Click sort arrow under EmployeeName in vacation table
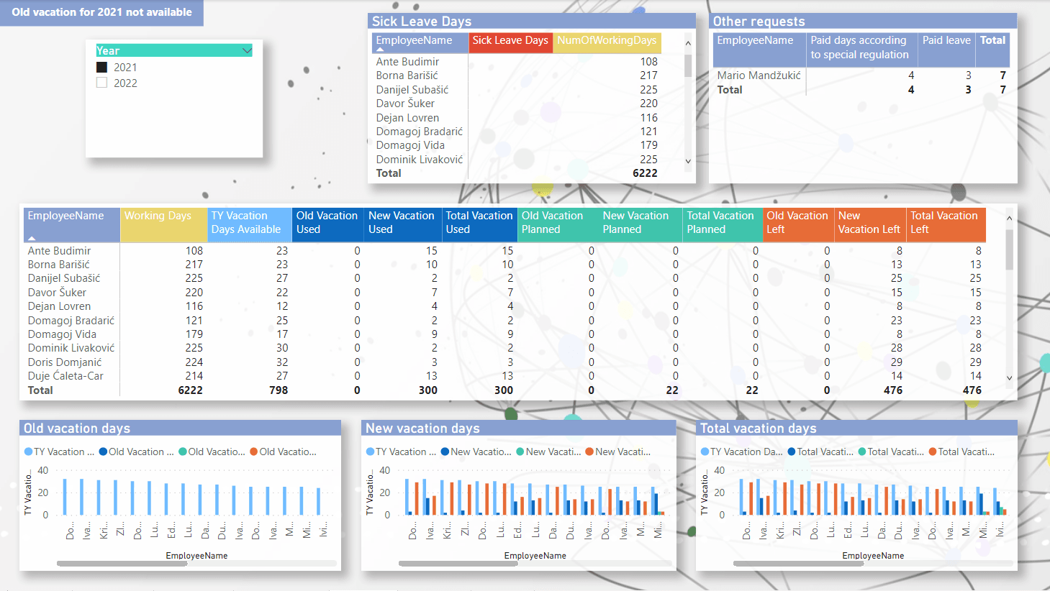 32,238
